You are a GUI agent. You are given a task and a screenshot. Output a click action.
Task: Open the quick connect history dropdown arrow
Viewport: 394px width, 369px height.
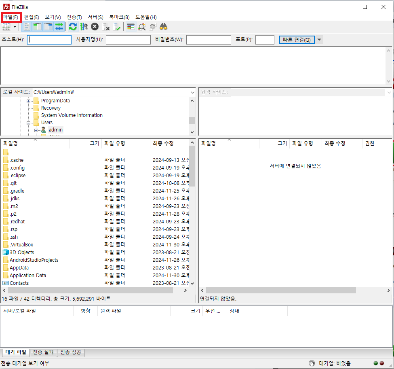pos(319,40)
